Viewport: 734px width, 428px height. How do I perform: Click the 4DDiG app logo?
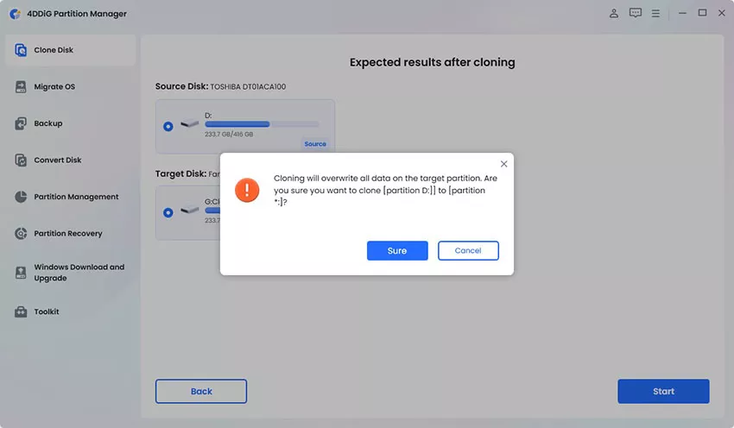pos(15,14)
